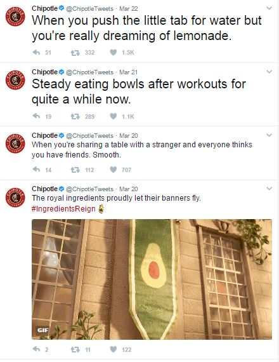The image size is (279, 362).
Task: Open the Mar 22 tweet's more-options chevron
Action: [x=269, y=8]
